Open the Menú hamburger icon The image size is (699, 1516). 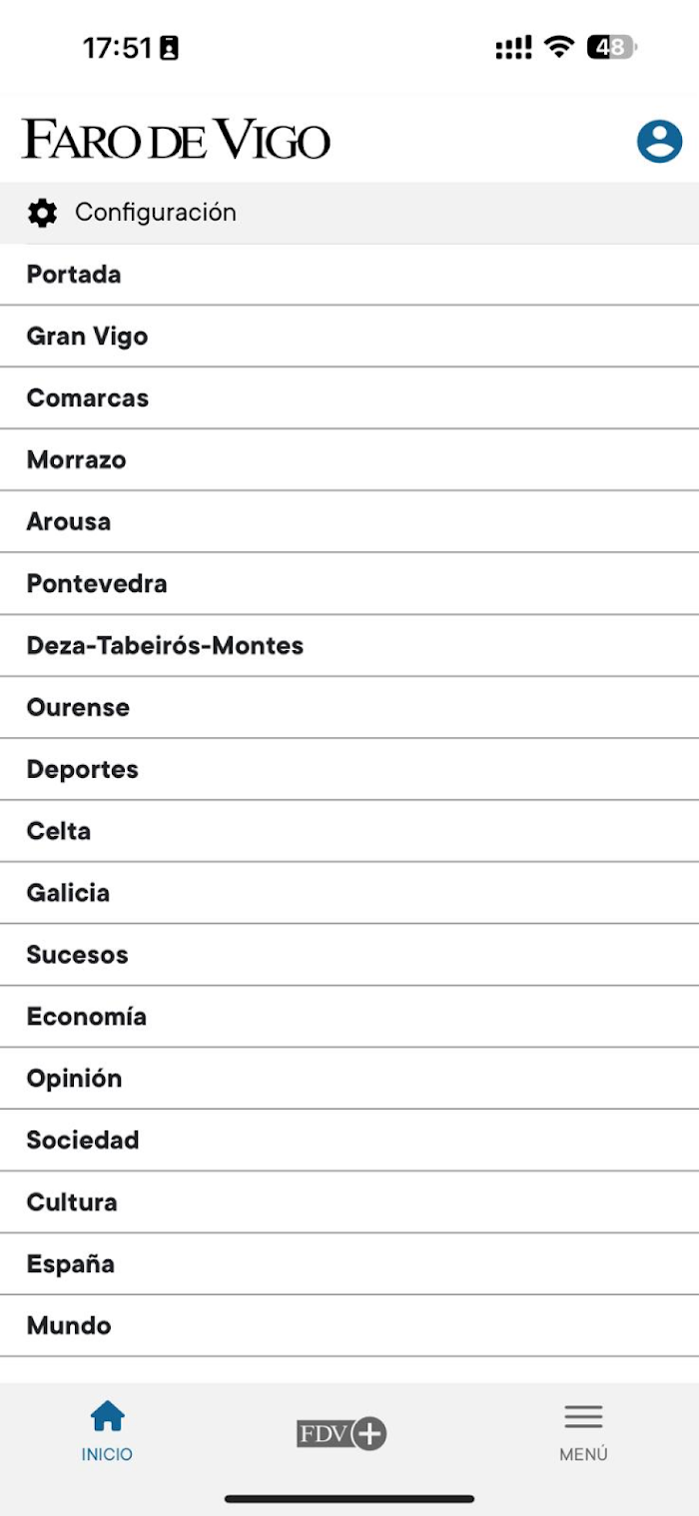point(583,1416)
